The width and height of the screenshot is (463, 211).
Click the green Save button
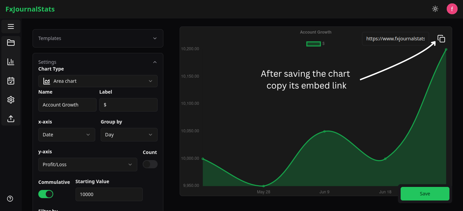[x=425, y=193]
